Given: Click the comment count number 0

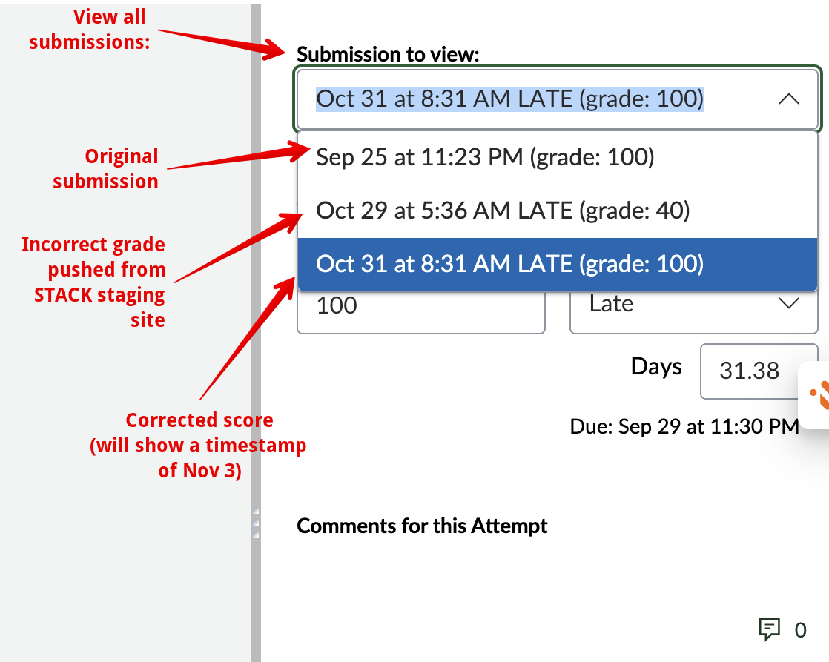Looking at the screenshot, I should [x=800, y=631].
